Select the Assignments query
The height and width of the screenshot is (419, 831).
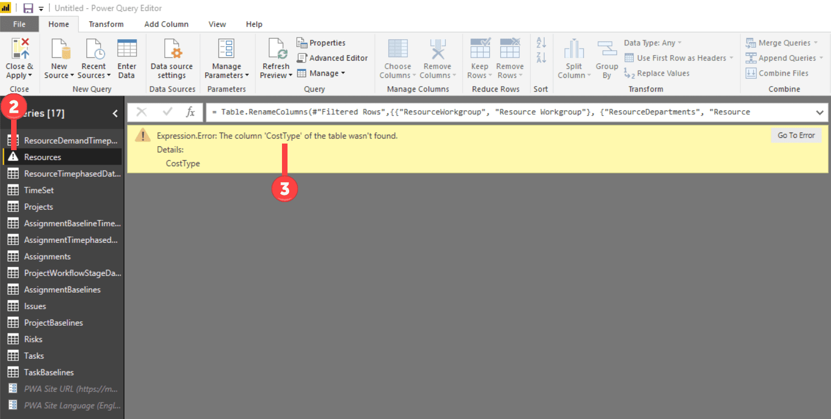click(x=62, y=256)
